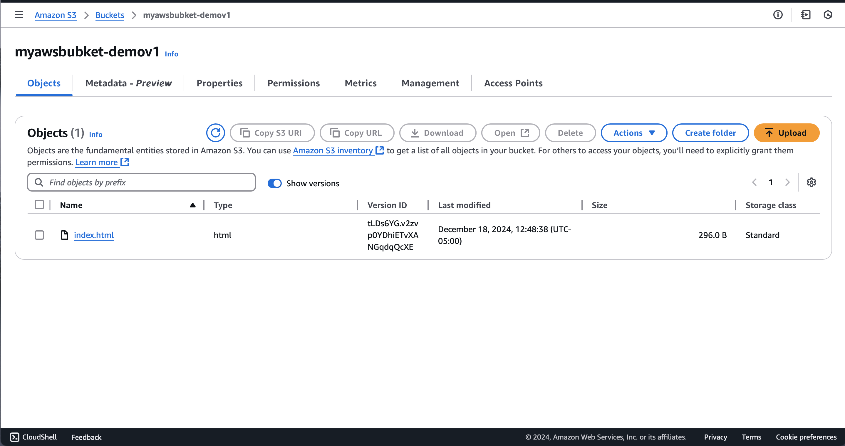Click the version ID tLDs6YG.v2zv cell
The width and height of the screenshot is (845, 446).
pos(393,235)
